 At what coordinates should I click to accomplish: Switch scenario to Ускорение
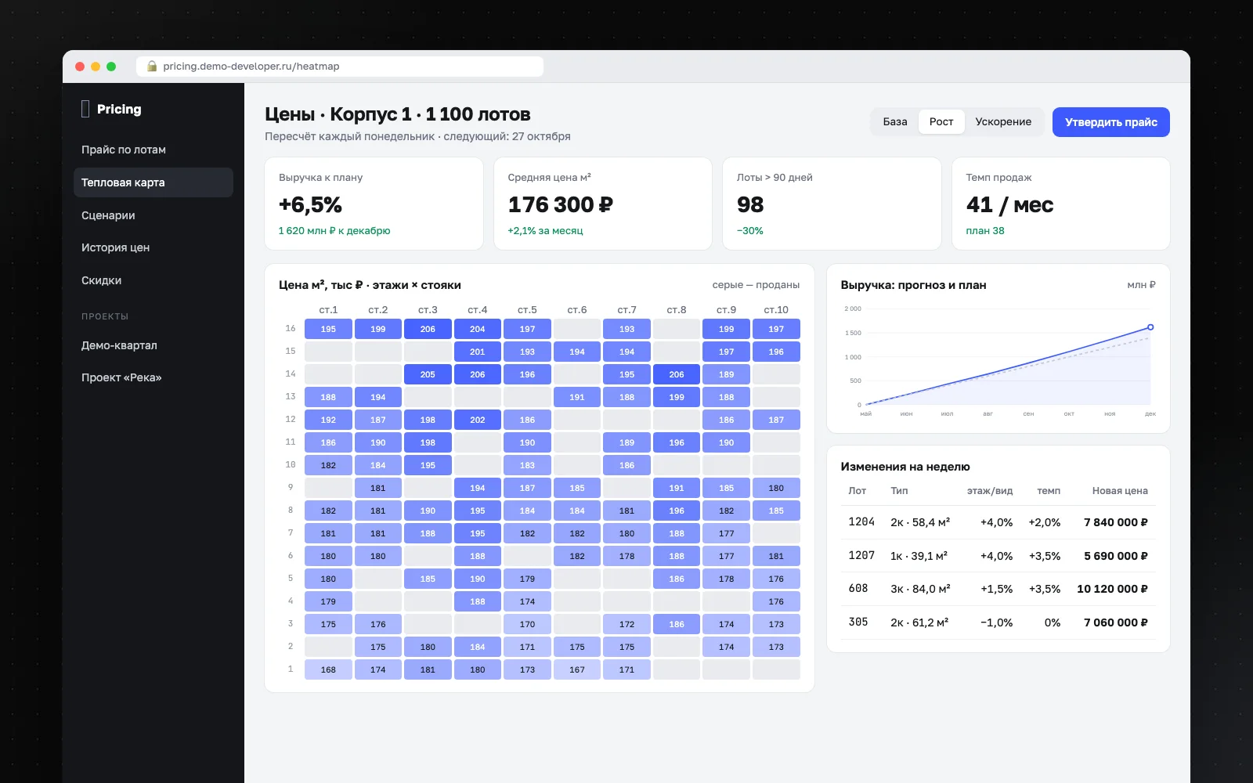click(1003, 122)
